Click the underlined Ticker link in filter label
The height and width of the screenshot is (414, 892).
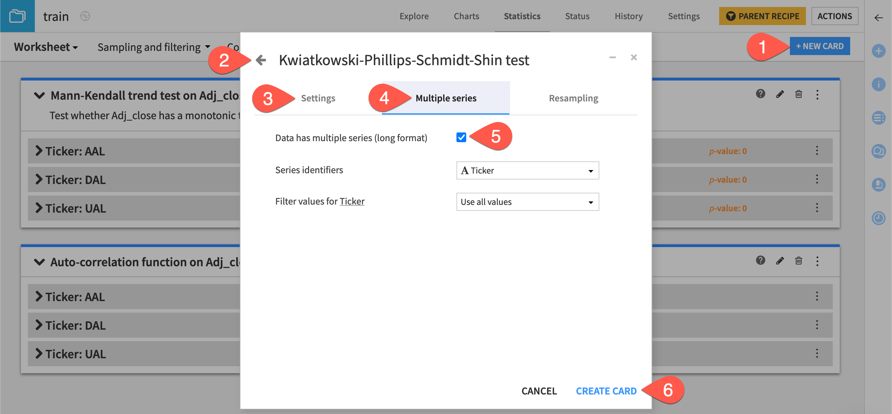(352, 201)
